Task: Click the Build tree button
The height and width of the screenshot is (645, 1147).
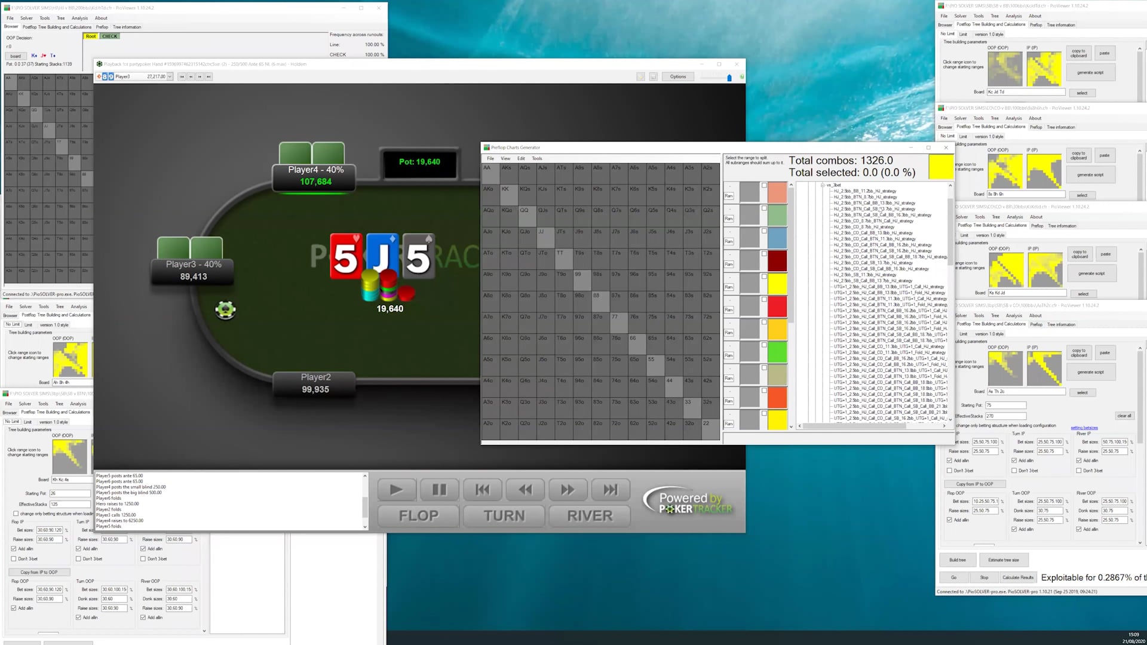Action: pos(958,560)
